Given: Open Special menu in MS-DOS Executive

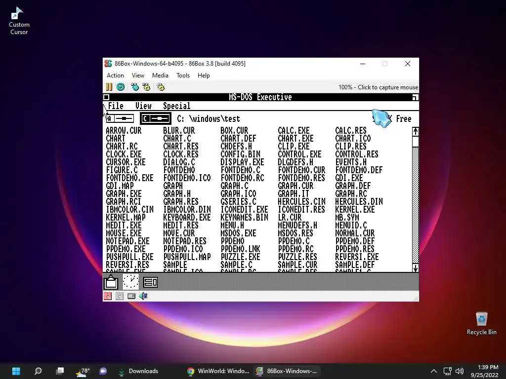Looking at the screenshot, I should 176,106.
